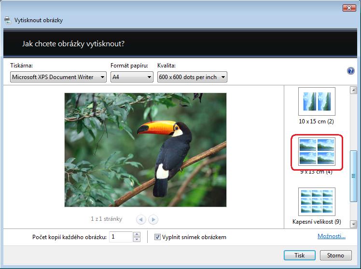Close the Vytisknout obrázky dialog
Image resolution: width=361 pixels, height=269 pixels.
pos(349,8)
